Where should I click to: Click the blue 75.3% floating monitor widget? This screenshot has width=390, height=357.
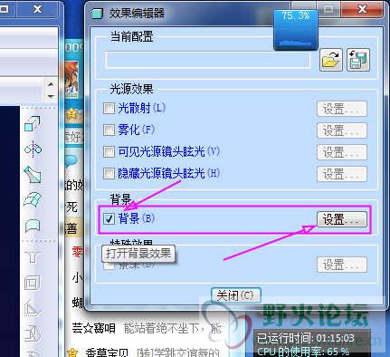coord(296,29)
